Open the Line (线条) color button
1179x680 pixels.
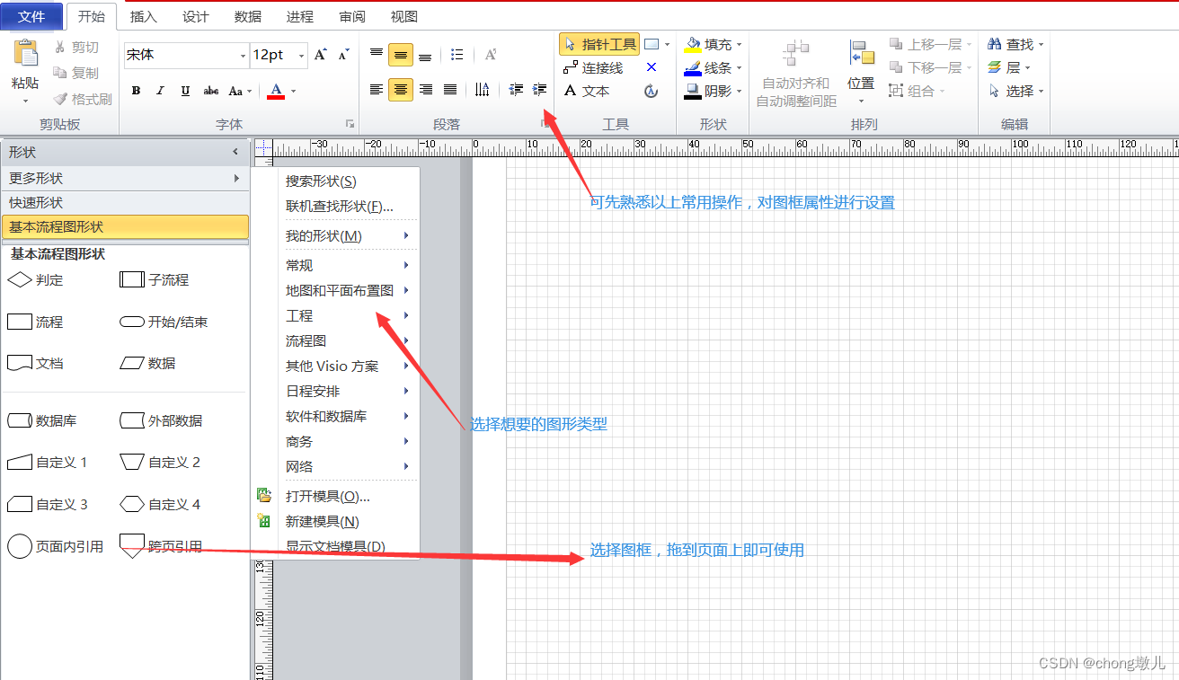point(713,67)
